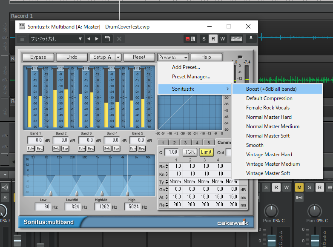
Task: Click Pan knob above left 'Pan 0% C'
Action: (x=271, y=211)
